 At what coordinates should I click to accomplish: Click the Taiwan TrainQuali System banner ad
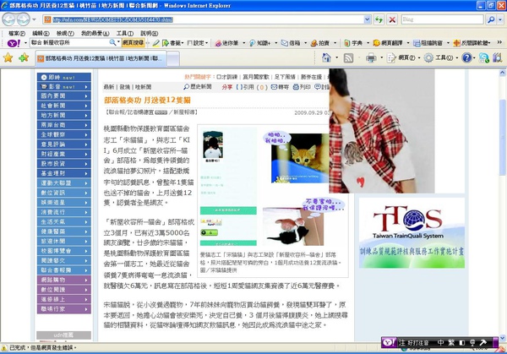pos(412,233)
